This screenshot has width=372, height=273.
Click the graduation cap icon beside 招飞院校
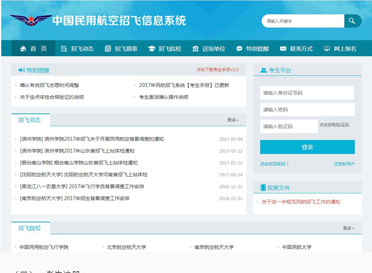[x=151, y=49]
